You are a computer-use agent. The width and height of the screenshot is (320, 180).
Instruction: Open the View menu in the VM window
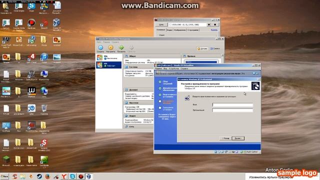tap(165, 68)
